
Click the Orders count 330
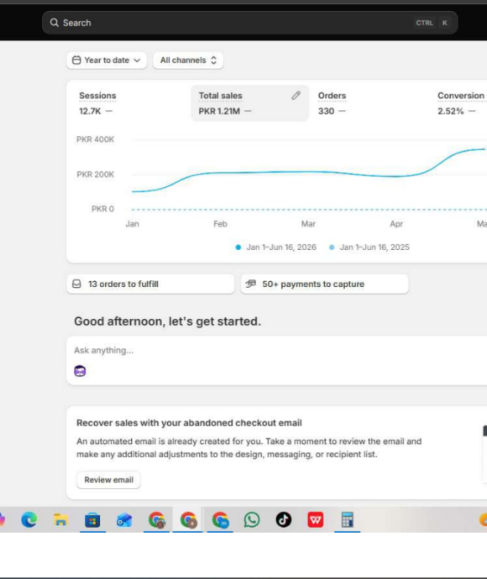coord(326,111)
